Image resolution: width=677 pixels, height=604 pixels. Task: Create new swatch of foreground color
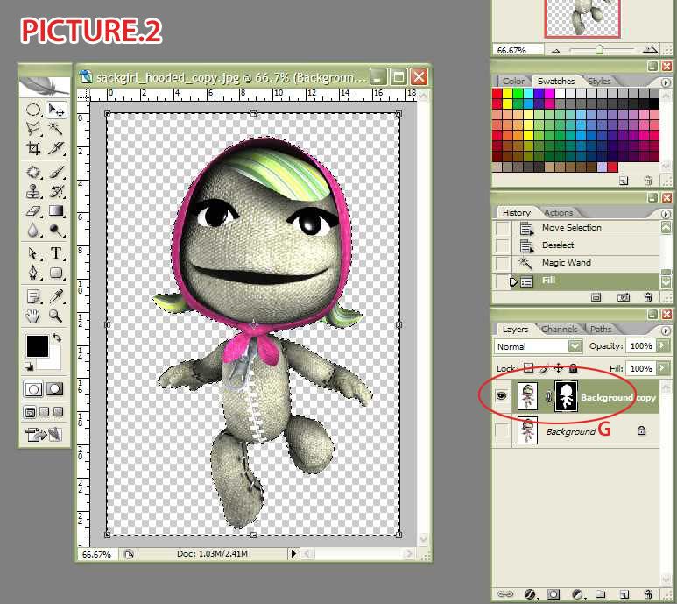click(x=624, y=181)
